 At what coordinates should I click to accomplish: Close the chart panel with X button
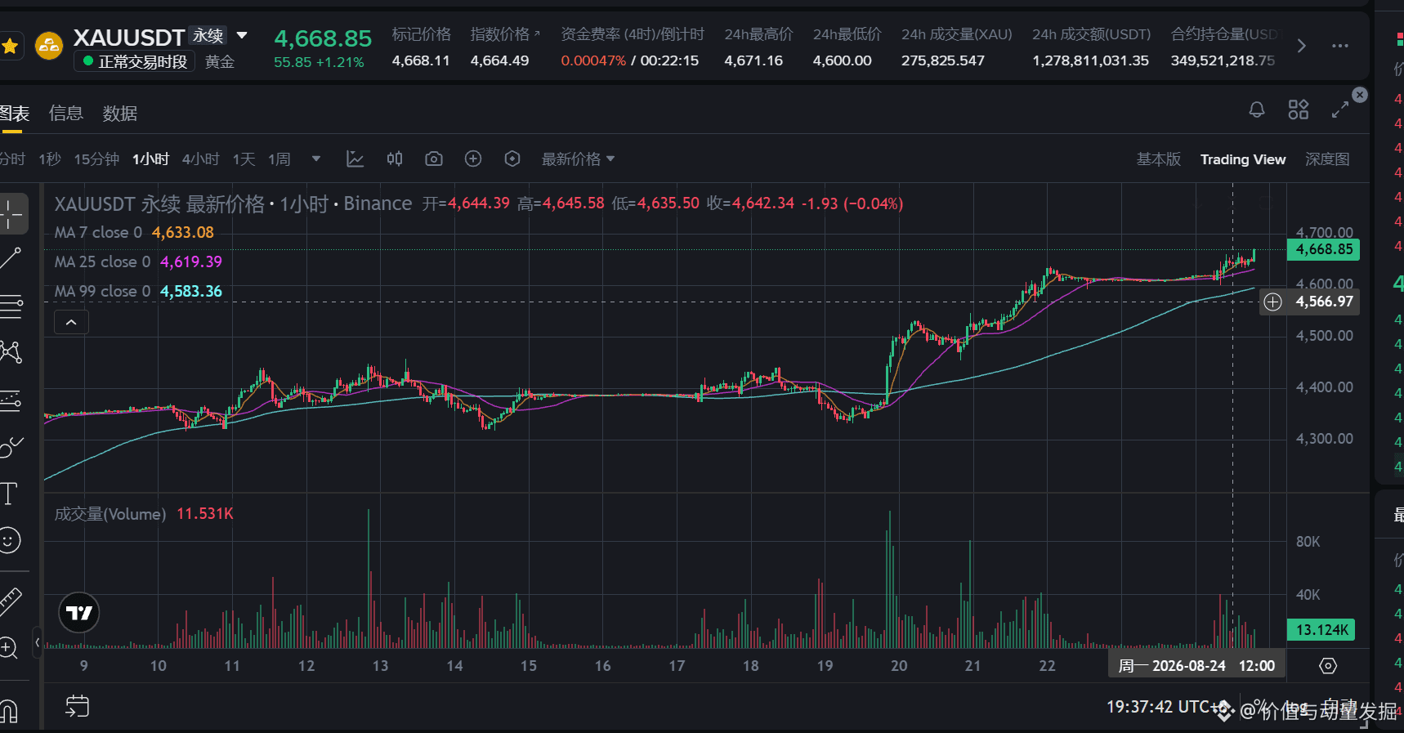pos(1360,95)
